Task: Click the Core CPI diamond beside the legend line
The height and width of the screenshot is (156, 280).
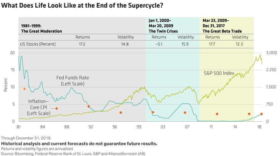Action: tap(57, 108)
